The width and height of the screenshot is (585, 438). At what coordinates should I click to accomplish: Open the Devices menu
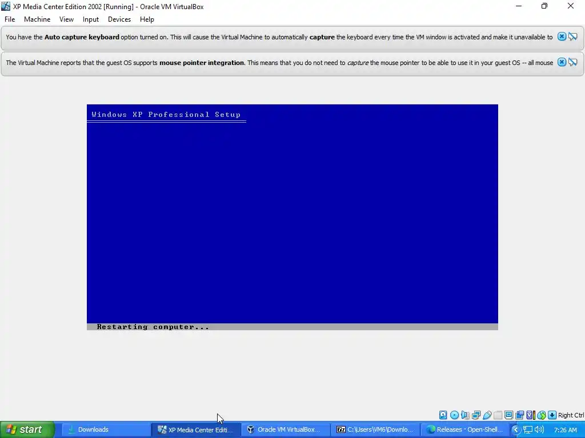pyautogui.click(x=119, y=19)
